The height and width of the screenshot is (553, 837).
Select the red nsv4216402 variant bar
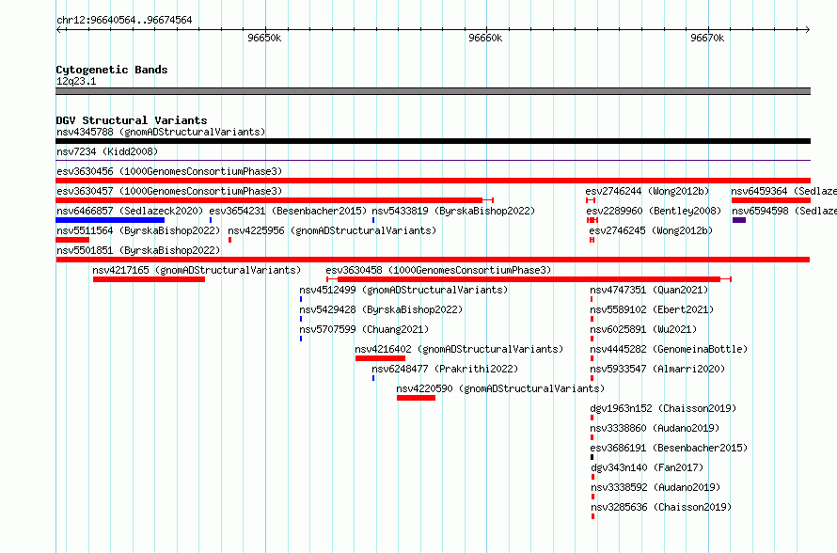[381, 358]
